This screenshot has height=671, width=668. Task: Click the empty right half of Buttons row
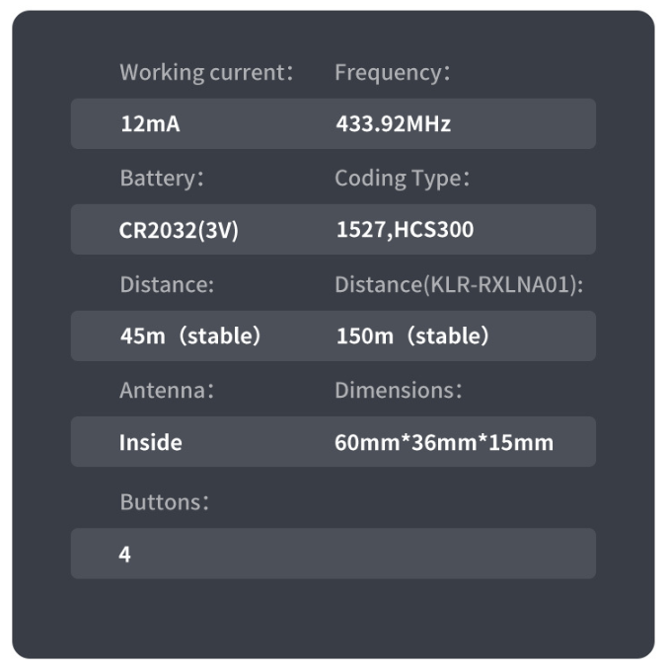point(464,554)
